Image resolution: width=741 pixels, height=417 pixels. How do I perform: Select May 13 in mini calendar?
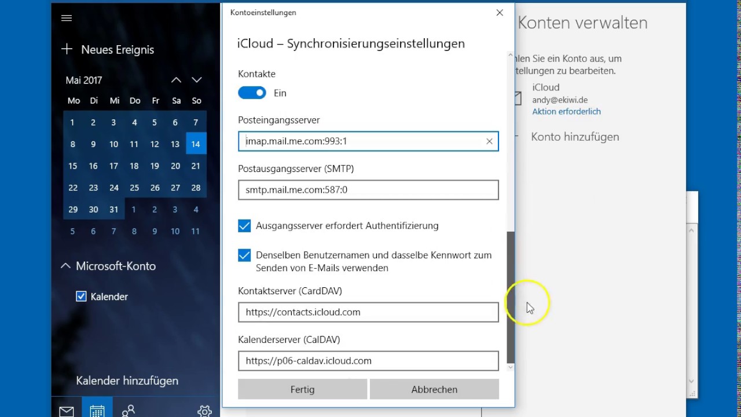click(175, 144)
